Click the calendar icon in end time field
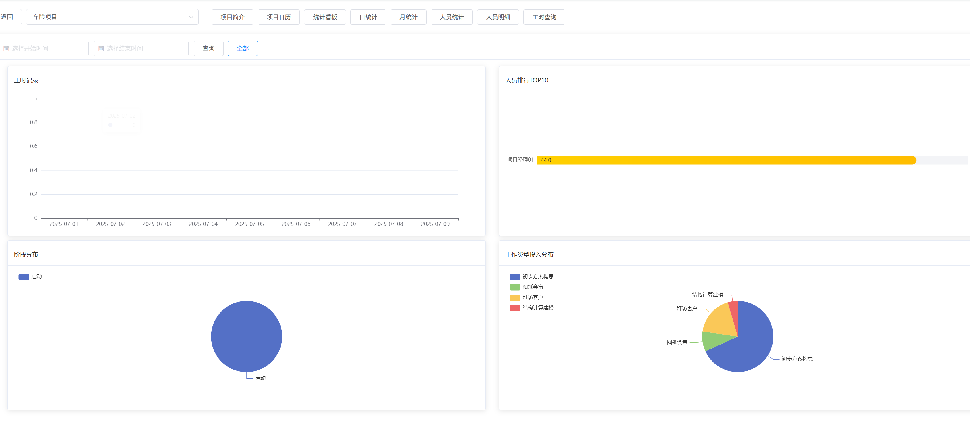 click(x=101, y=49)
